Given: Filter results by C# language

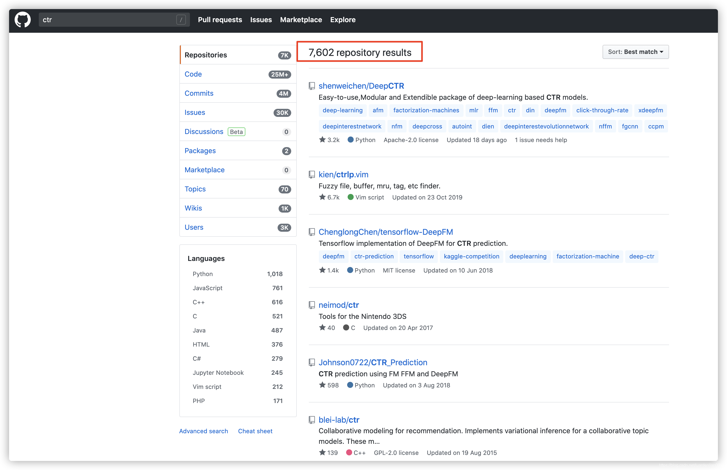Looking at the screenshot, I should point(238,358).
